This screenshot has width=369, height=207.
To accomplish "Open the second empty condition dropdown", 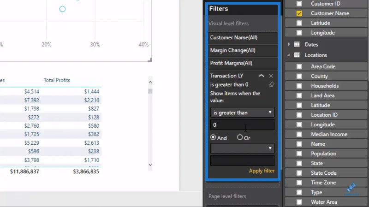I will click(x=242, y=148).
